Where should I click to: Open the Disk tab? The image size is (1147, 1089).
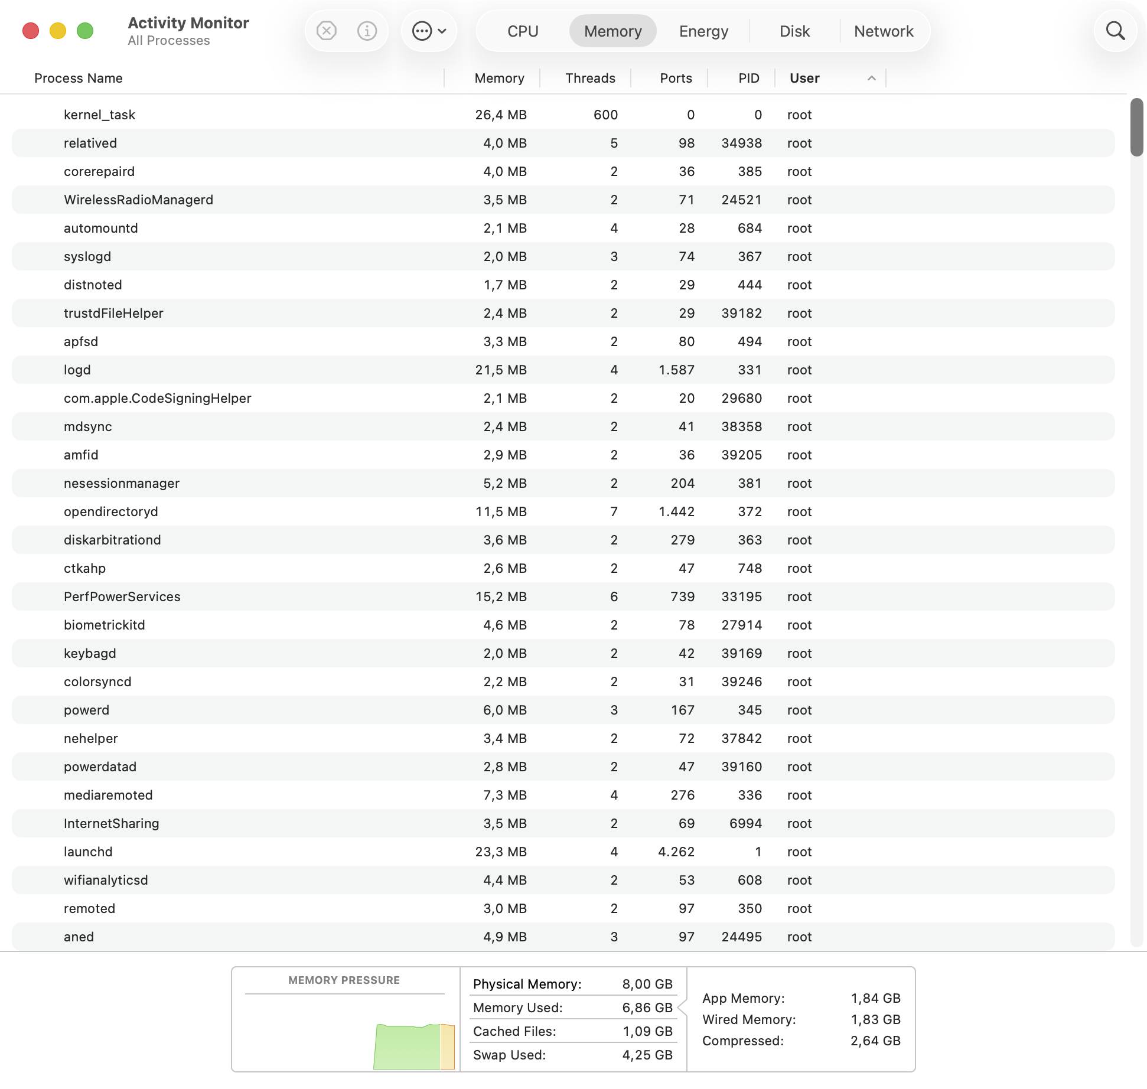tap(794, 31)
